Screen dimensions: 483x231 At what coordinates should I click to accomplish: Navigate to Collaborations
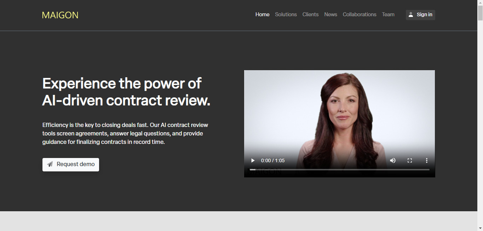(360, 14)
